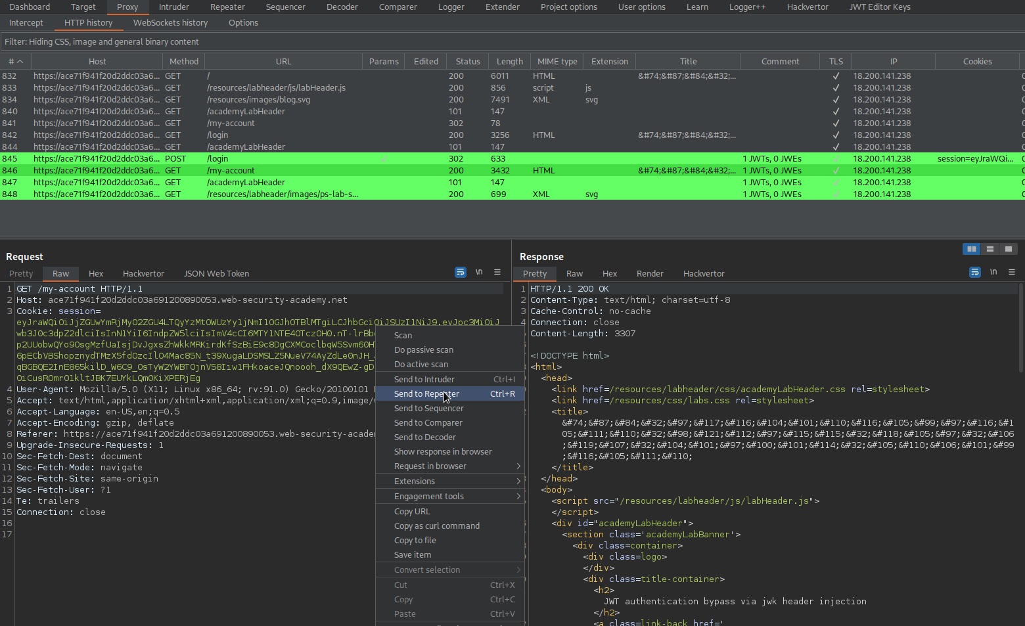Select row 848 ps-lab svg request
This screenshot has height=626, width=1025.
click(512, 194)
